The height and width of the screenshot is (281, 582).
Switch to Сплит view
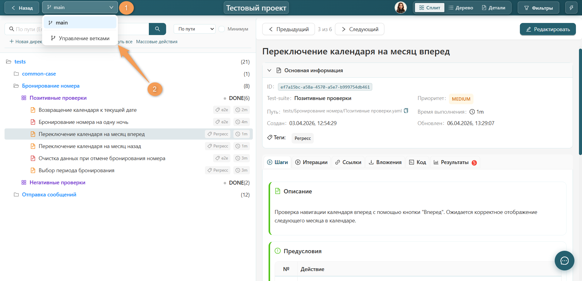(430, 8)
